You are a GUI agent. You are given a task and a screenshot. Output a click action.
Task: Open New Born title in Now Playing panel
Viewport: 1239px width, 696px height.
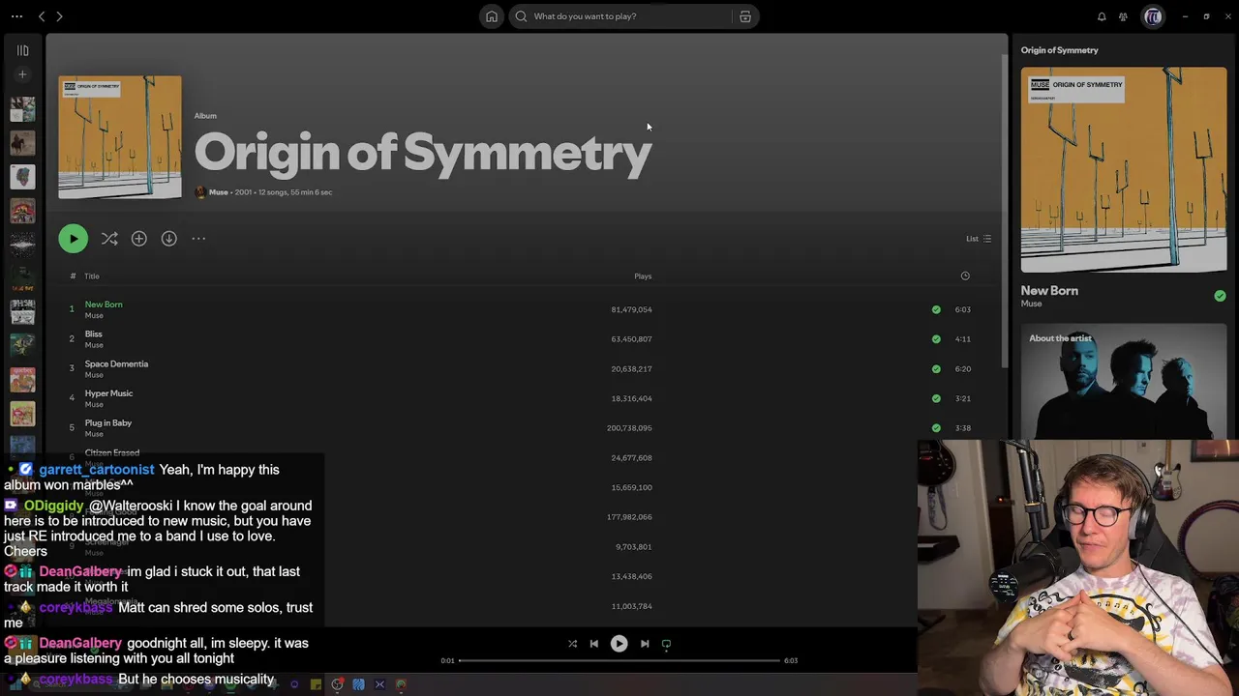click(1049, 291)
